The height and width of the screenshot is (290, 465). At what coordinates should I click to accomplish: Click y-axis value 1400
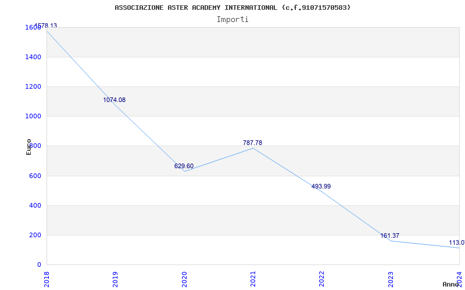(33, 57)
